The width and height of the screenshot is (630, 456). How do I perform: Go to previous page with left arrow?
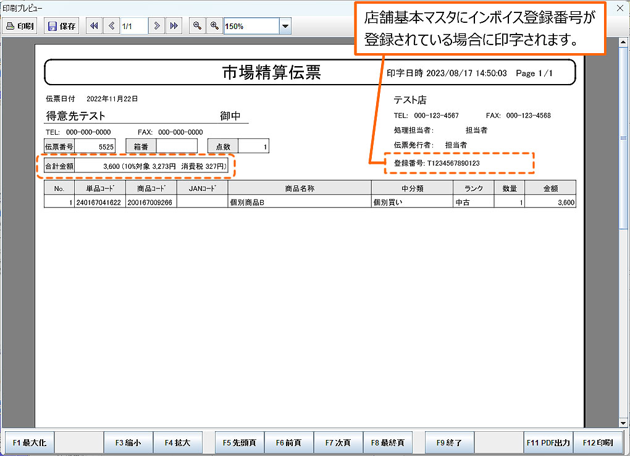(x=111, y=27)
